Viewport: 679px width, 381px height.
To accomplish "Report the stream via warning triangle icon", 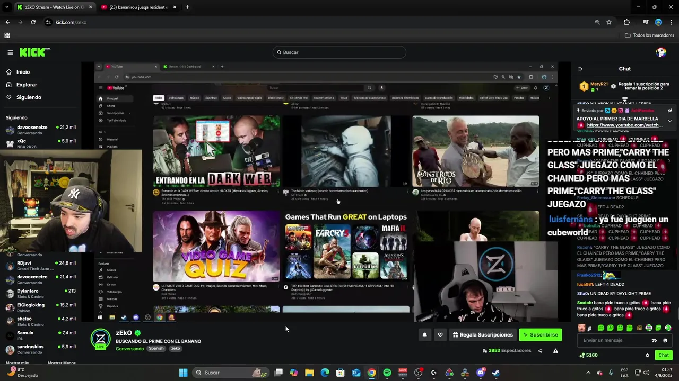I will pyautogui.click(x=555, y=351).
